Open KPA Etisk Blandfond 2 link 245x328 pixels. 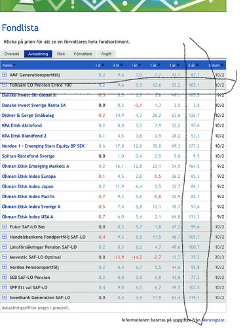(x=24, y=136)
